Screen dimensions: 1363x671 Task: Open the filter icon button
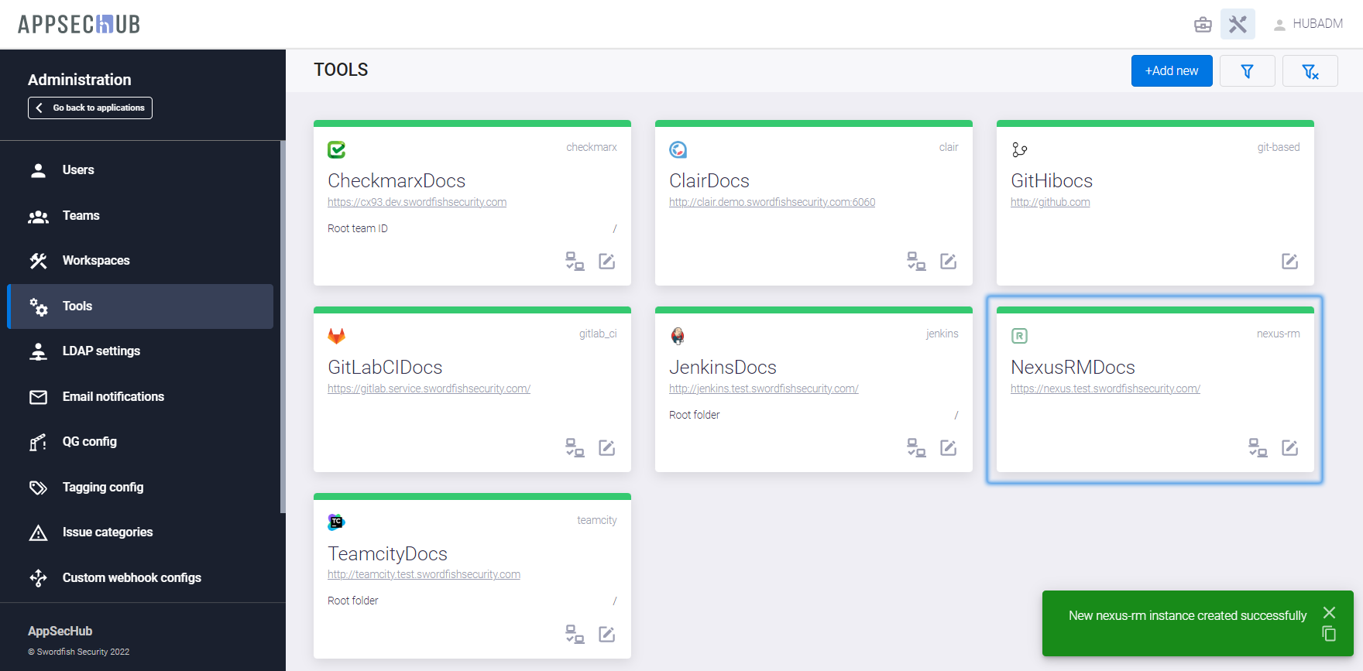tap(1247, 71)
